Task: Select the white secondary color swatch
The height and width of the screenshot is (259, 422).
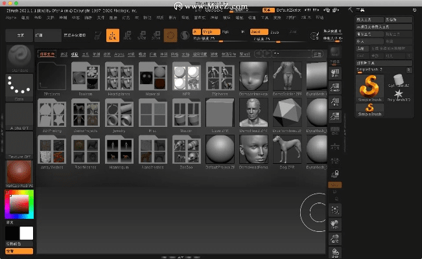Action: (26, 233)
